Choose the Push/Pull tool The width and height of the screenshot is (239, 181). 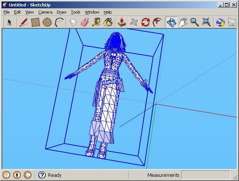pyautogui.click(x=122, y=22)
